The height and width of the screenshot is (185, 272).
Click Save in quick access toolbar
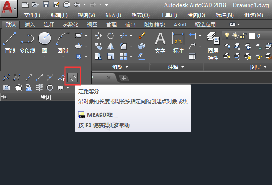(46, 5)
